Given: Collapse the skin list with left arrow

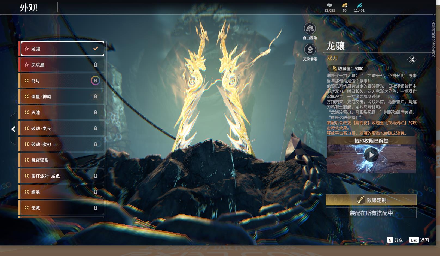Looking at the screenshot, I should pos(13,129).
